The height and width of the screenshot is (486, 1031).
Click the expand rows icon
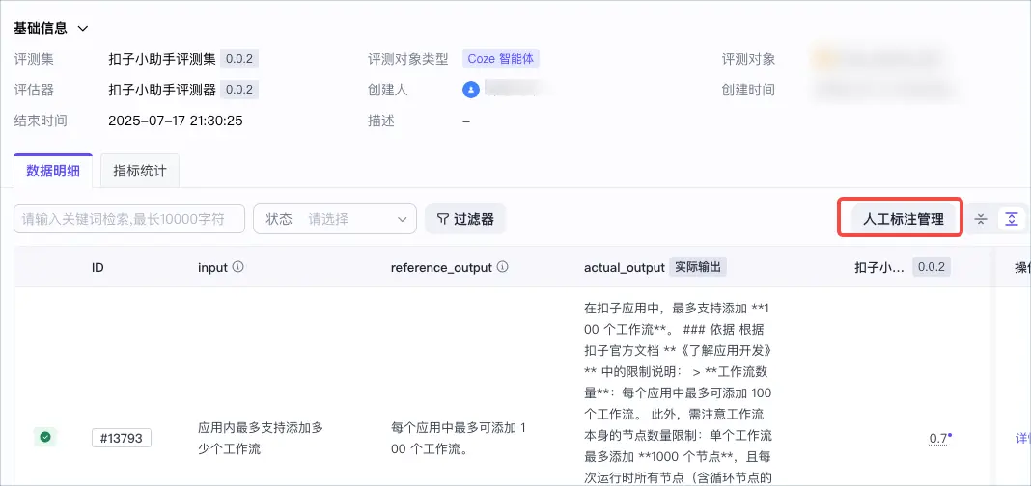click(1012, 219)
